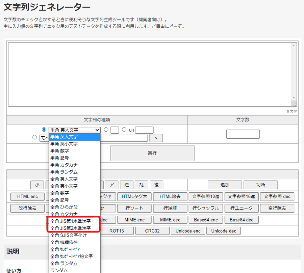Open the 半角 英大文字 combo box
Viewport: 304px width, 273px height.
point(74,130)
